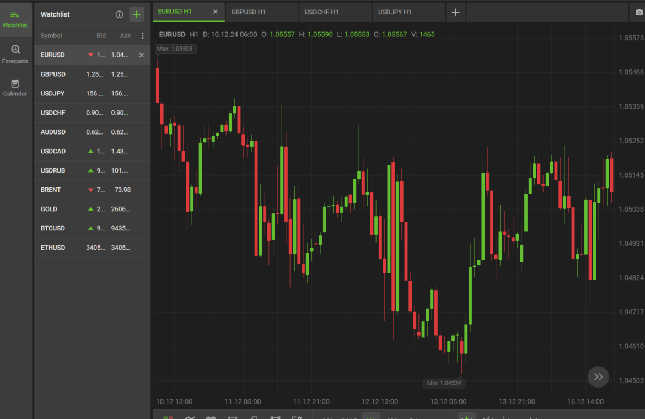Select BTCUSD in the Watchlist
Screen dimensions: 645x419
53,228
